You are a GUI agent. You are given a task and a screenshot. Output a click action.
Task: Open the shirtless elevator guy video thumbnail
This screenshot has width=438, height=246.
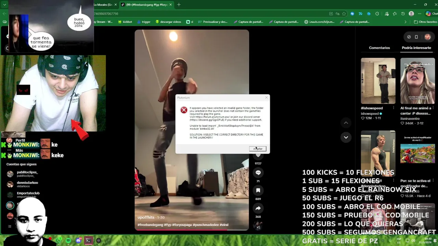378,153
